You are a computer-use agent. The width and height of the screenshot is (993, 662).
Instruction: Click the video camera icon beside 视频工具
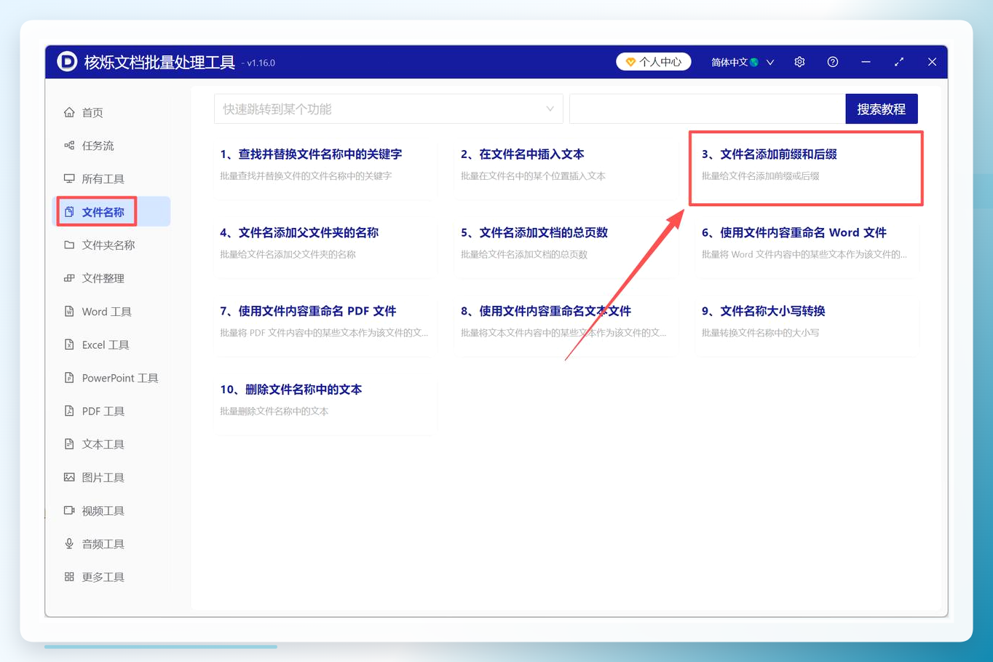point(69,511)
